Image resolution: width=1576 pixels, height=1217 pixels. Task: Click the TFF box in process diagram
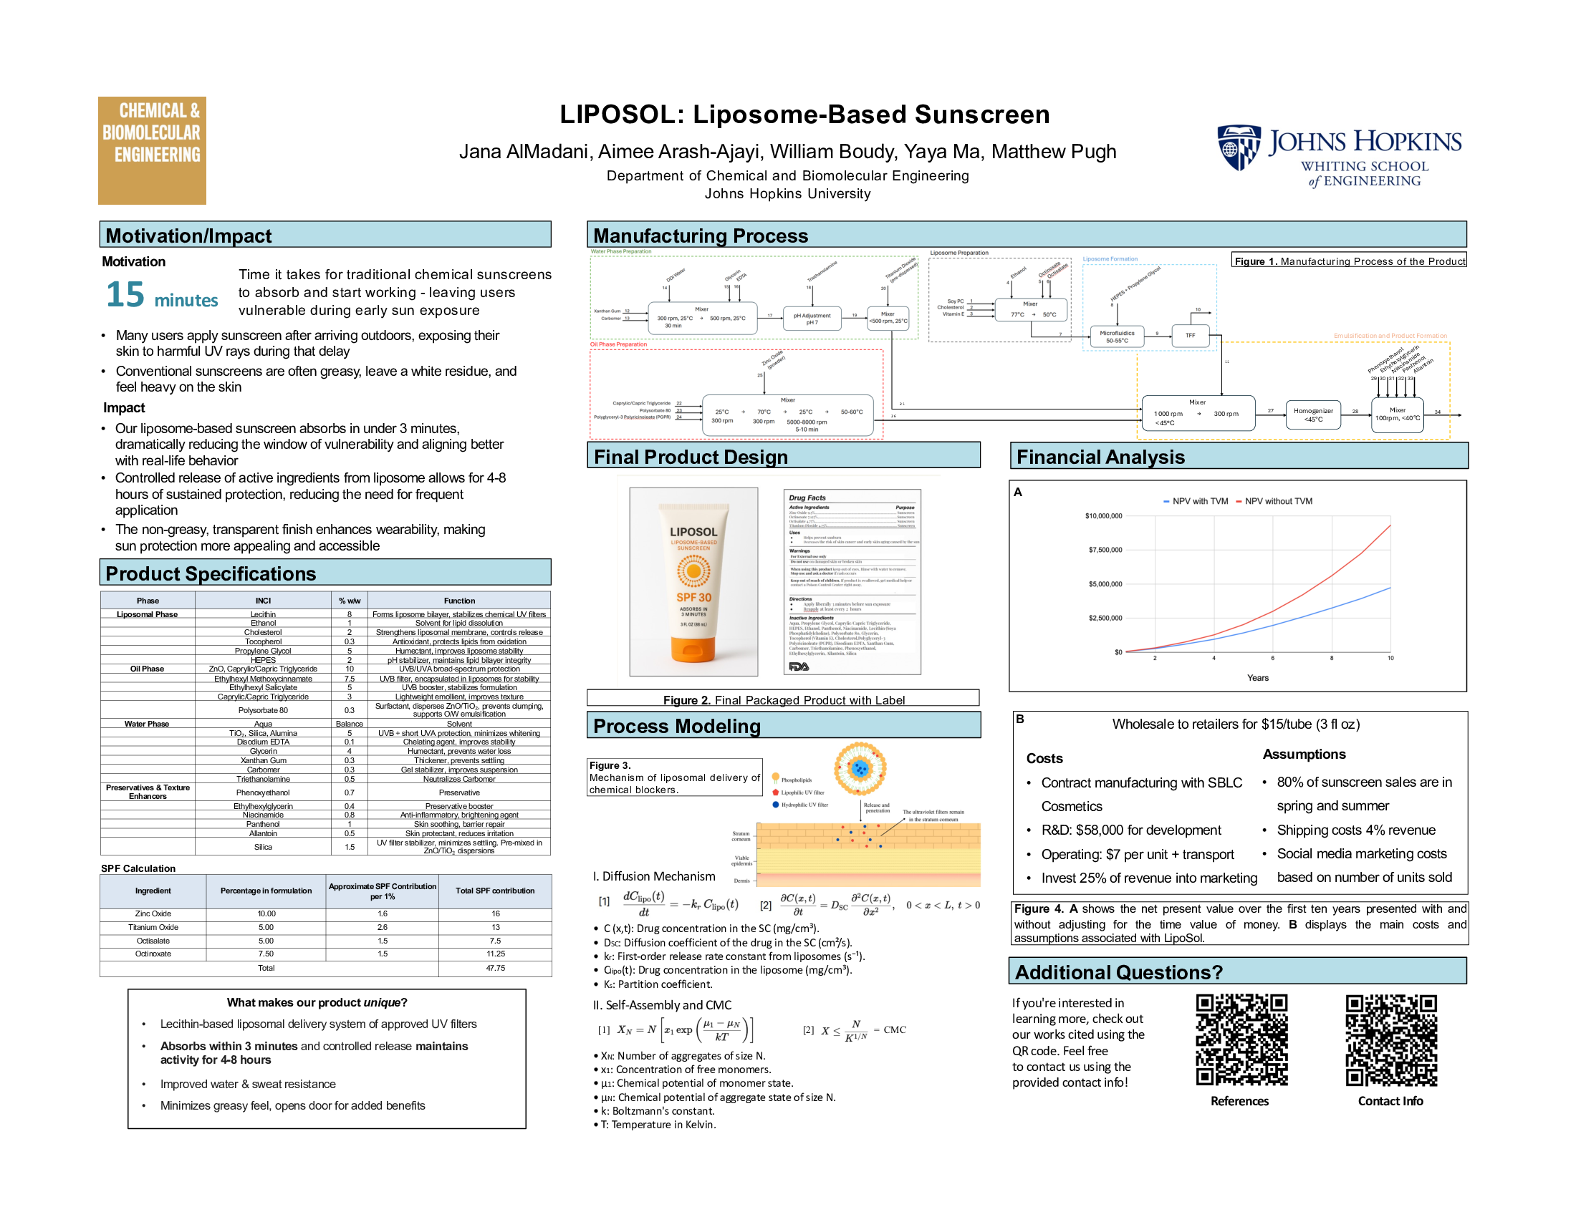pos(1191,335)
